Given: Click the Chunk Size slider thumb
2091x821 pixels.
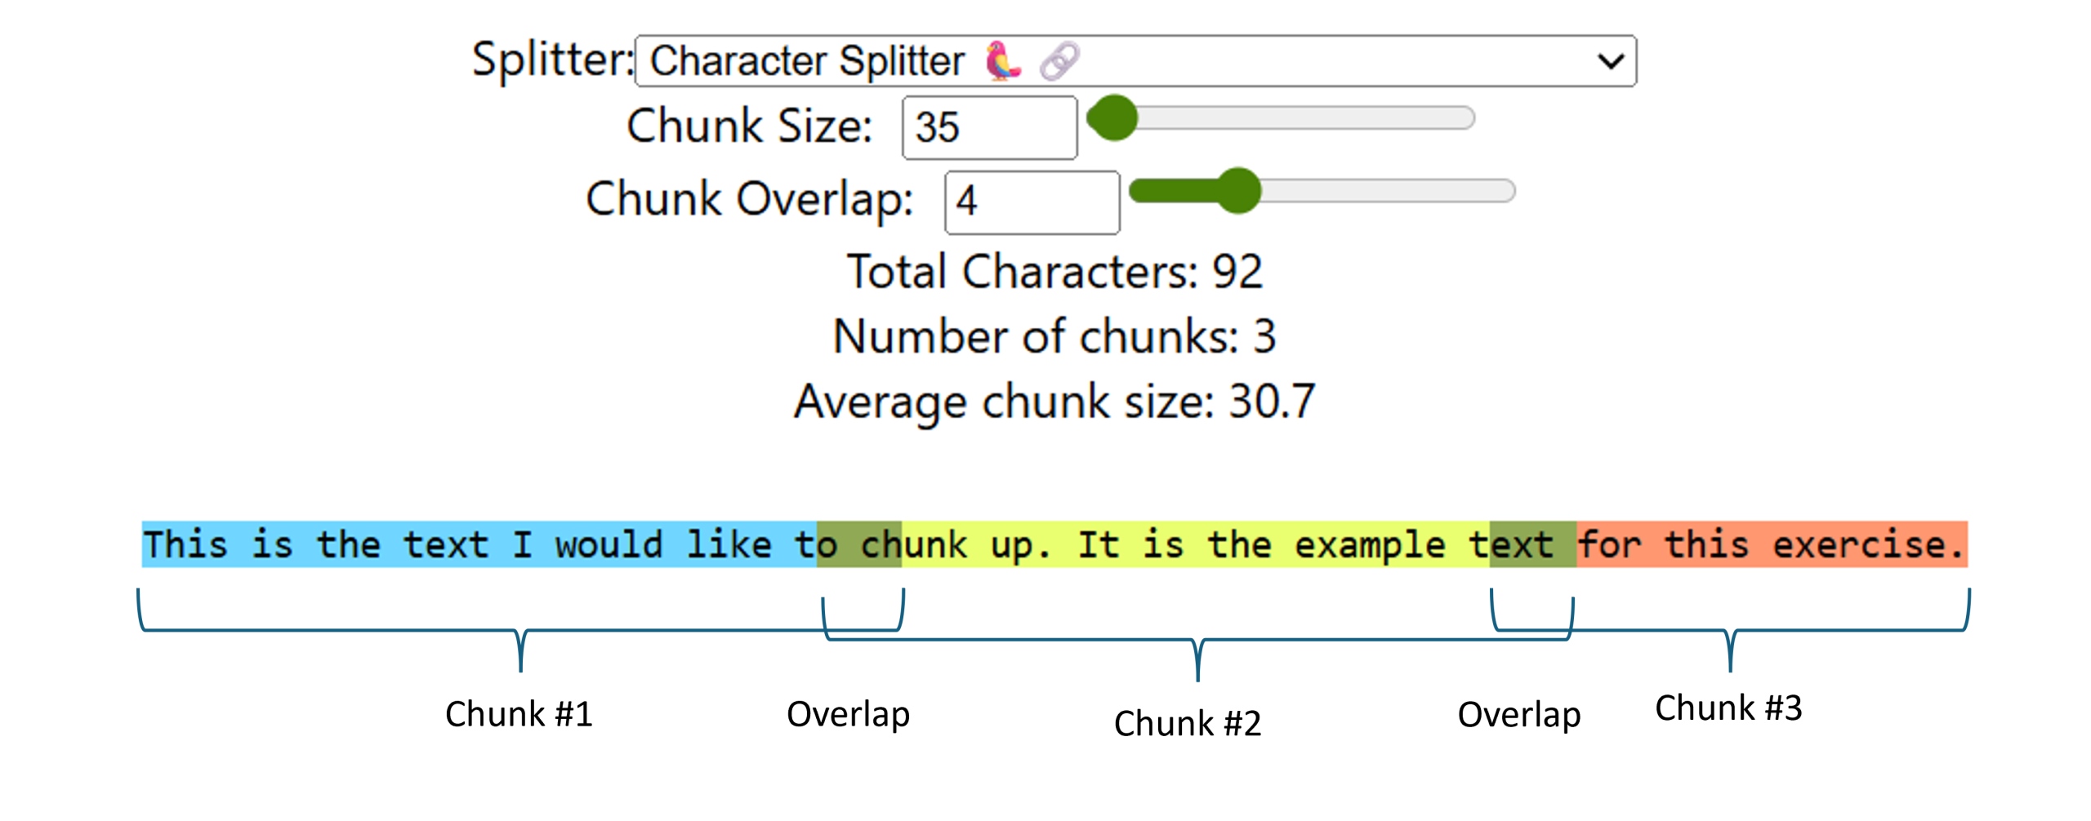Looking at the screenshot, I should 1113,118.
